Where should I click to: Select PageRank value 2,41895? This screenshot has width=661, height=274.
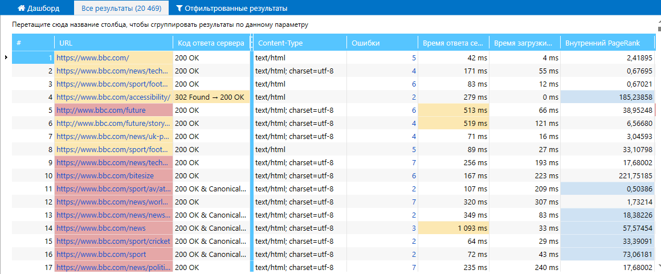(x=607, y=58)
